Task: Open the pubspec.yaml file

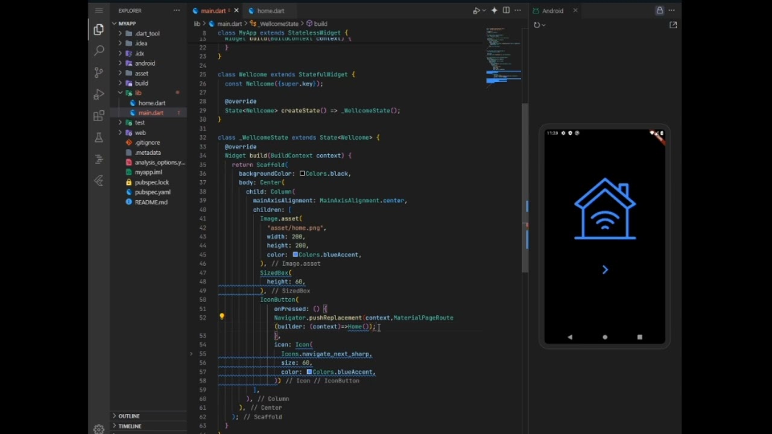Action: pyautogui.click(x=153, y=192)
